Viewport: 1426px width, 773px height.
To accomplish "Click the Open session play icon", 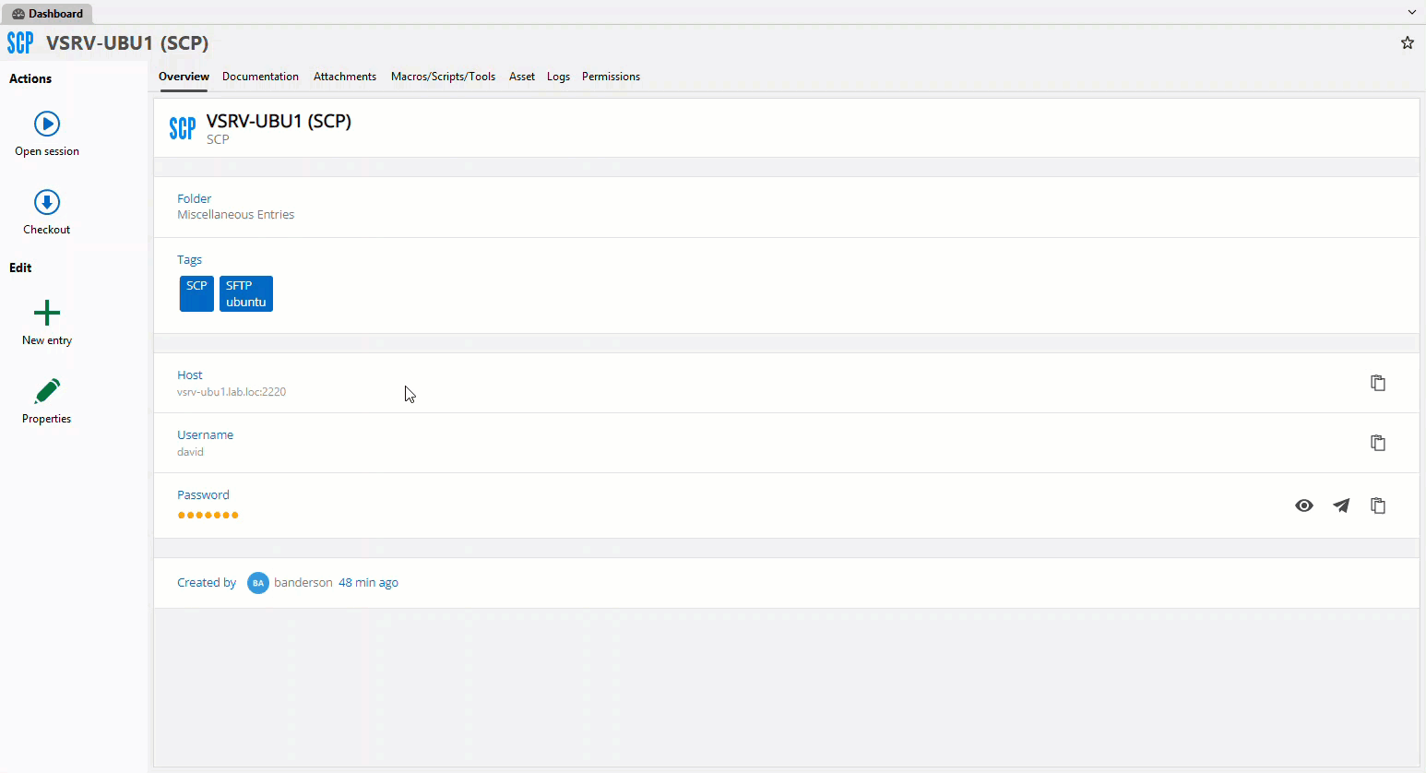I will (47, 124).
